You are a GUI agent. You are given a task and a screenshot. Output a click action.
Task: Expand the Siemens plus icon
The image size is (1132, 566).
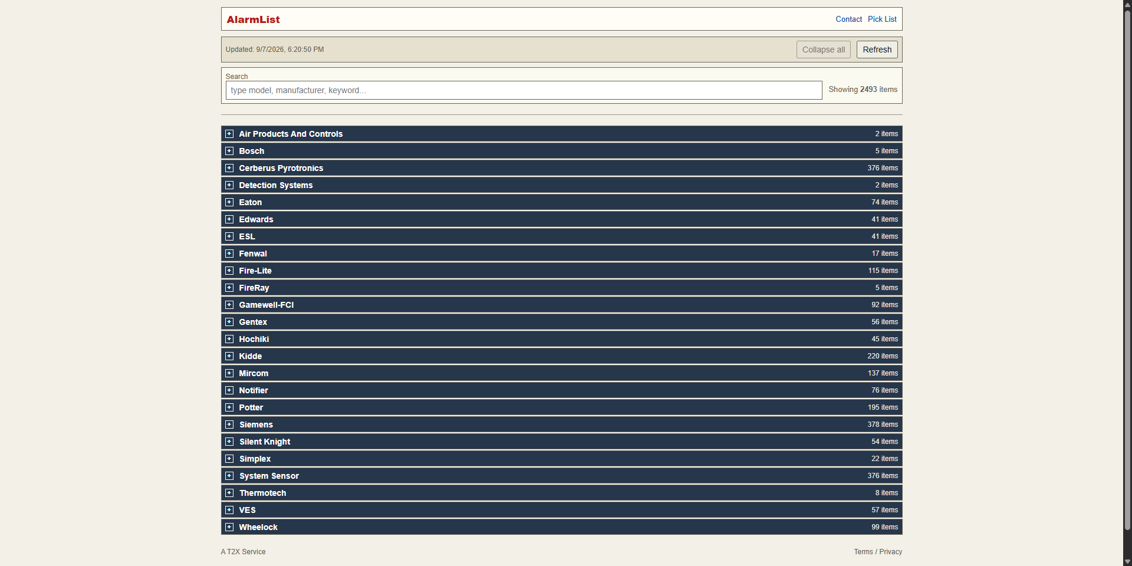(229, 424)
